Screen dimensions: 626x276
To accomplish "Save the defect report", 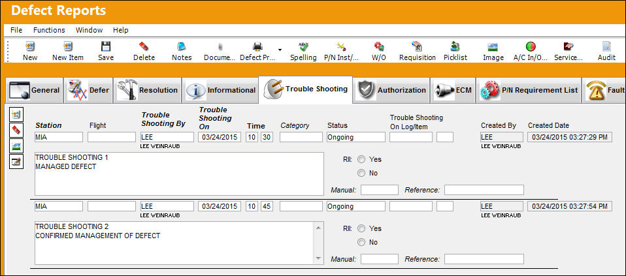I will tap(106, 47).
